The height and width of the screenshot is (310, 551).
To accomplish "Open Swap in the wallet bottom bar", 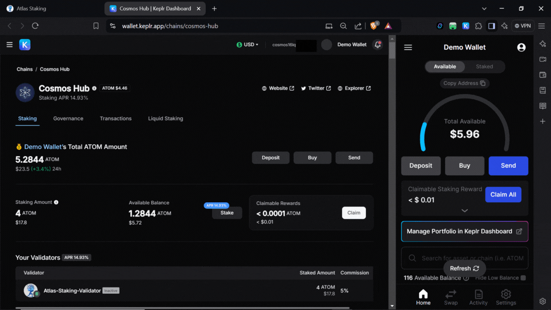I will [x=451, y=297].
